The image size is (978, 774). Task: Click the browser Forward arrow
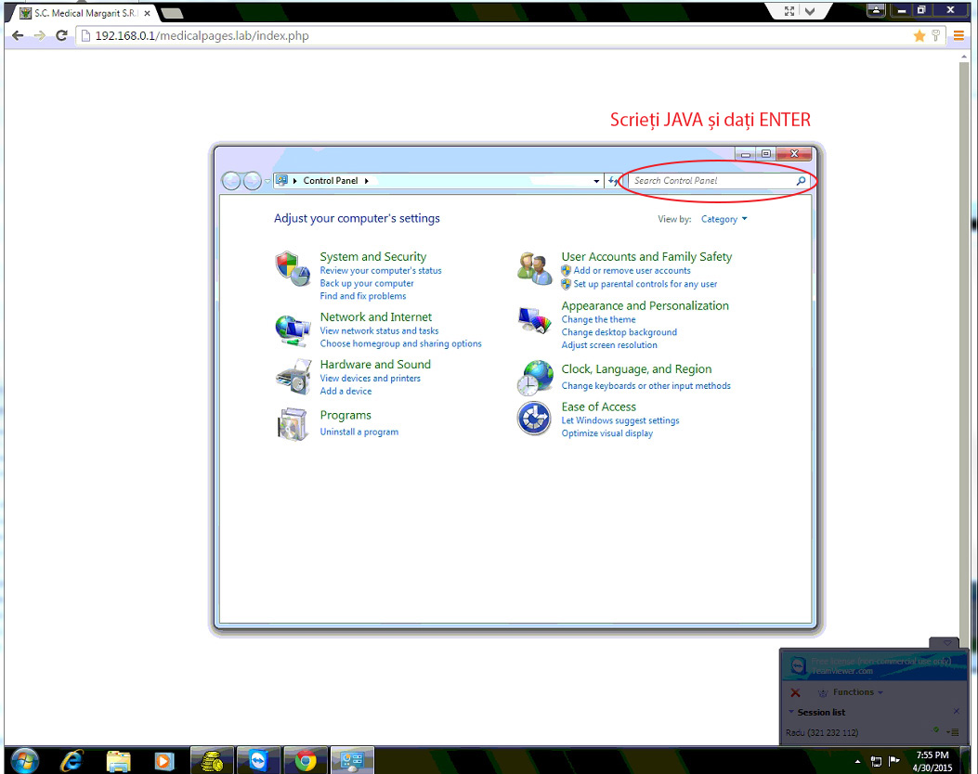point(39,35)
